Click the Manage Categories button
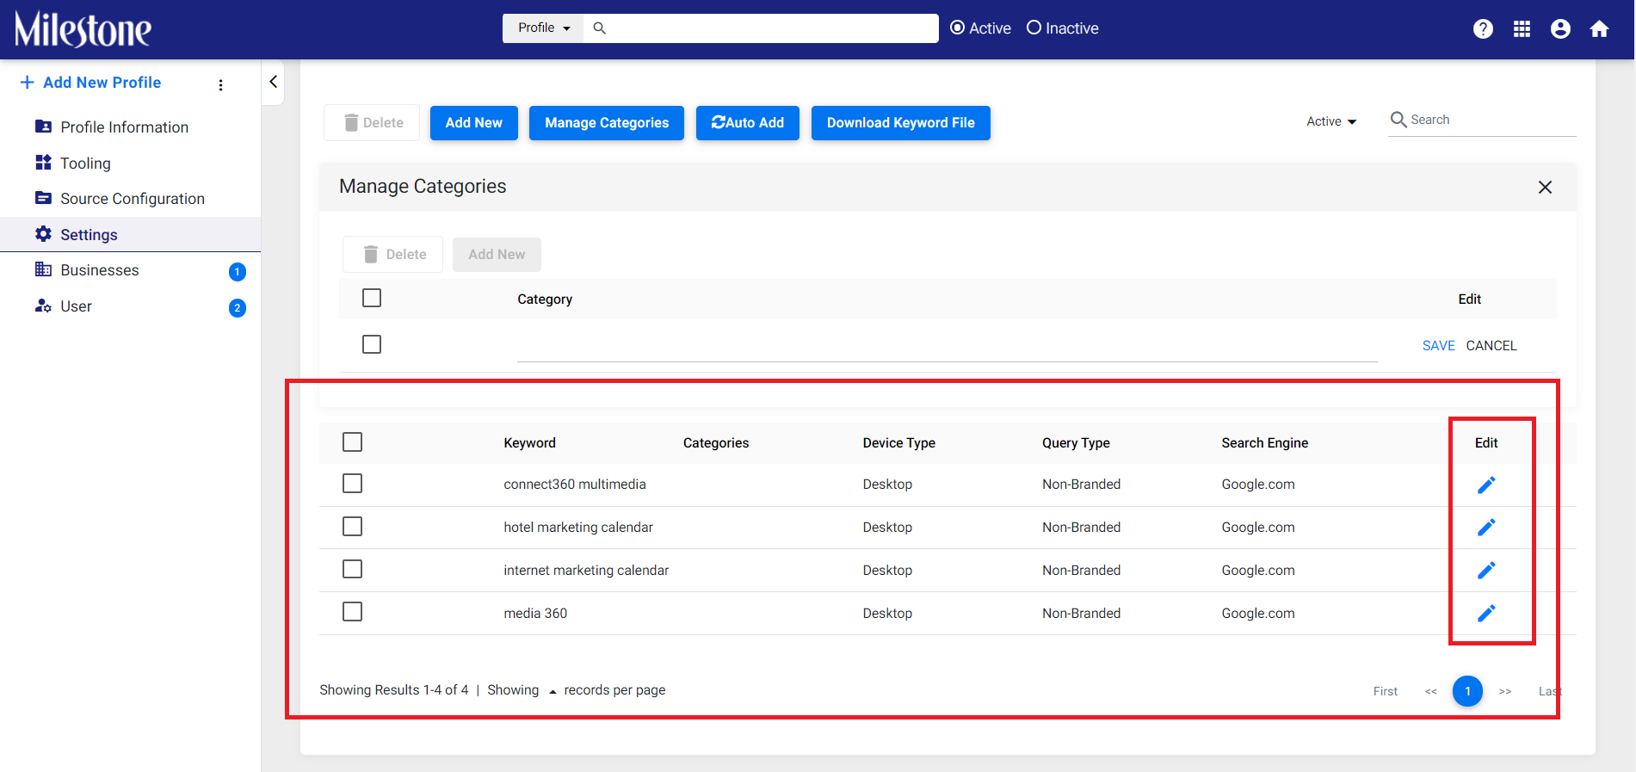1636x772 pixels. [607, 123]
